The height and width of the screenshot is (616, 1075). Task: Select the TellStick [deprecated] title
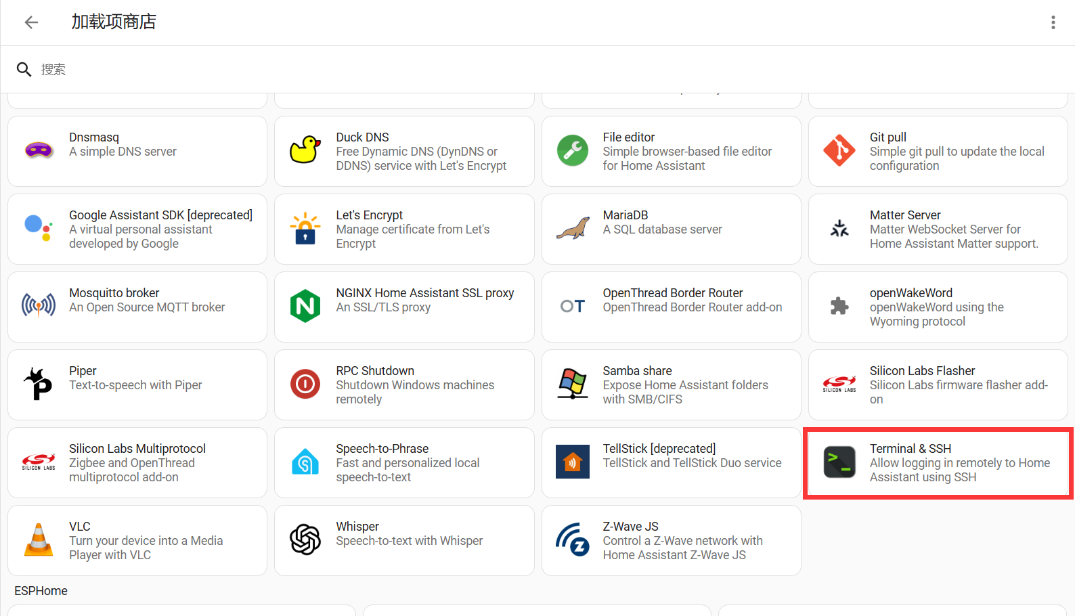[659, 449]
